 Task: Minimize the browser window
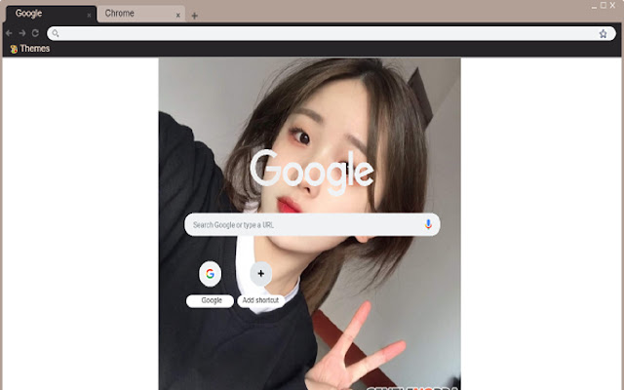coord(594,7)
